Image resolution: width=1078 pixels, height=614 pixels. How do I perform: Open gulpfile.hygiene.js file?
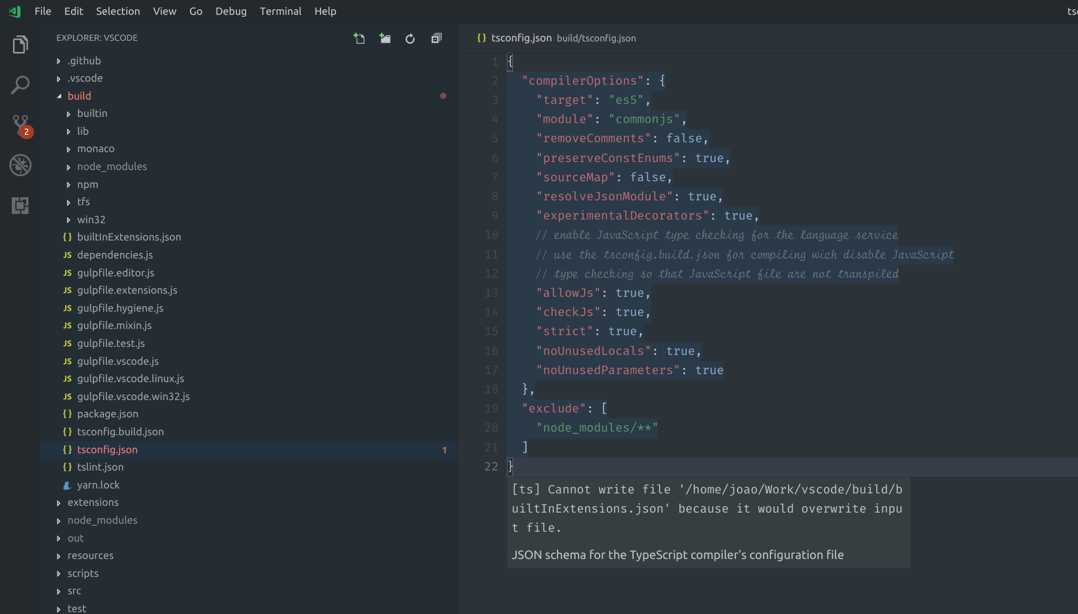pos(248,308)
